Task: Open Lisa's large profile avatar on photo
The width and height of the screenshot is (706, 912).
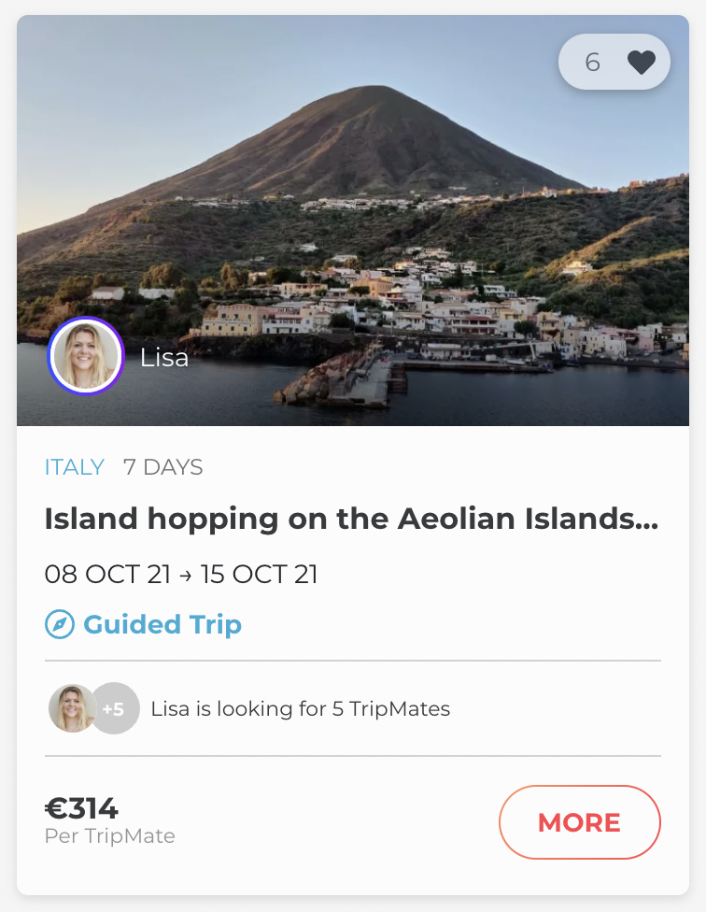Action: click(x=86, y=357)
